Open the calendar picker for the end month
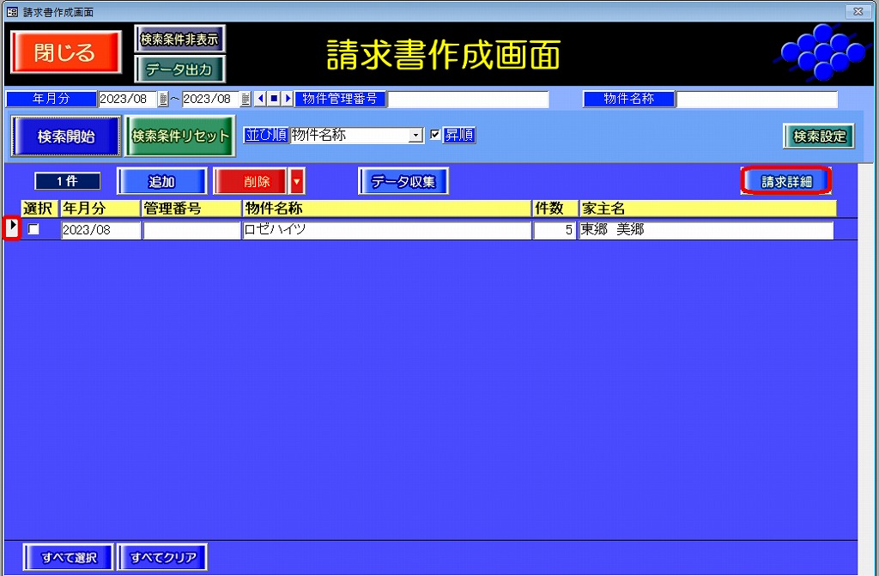 click(246, 100)
